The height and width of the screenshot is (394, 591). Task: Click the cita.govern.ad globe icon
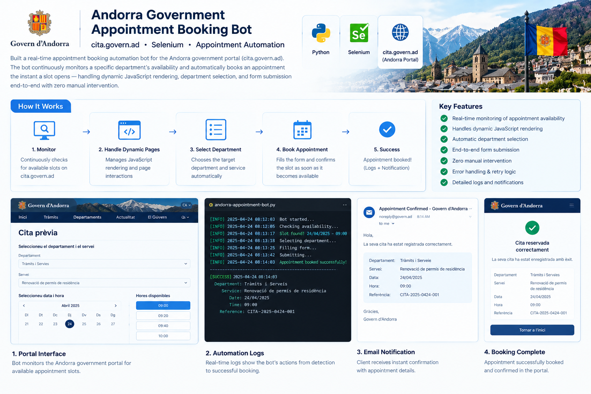[400, 32]
